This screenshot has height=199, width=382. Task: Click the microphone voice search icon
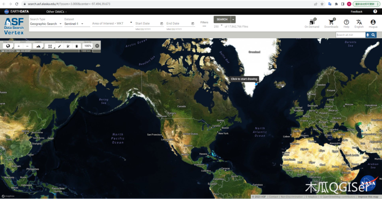[x=367, y=35]
